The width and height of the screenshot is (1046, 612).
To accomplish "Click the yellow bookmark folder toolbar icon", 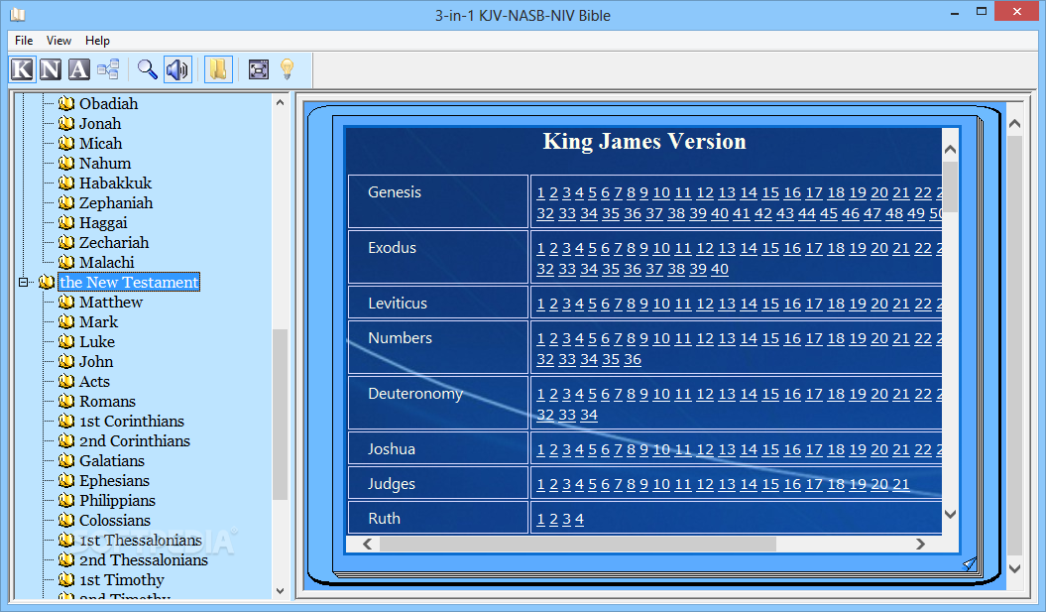I will 218,69.
